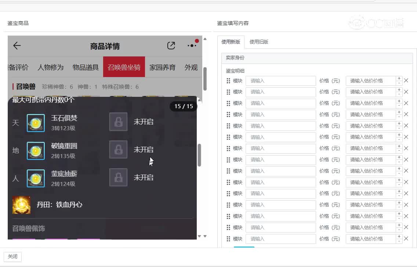This screenshot has width=417, height=267.
Task: Click the locked slot icon in the 天 row
Action: (118, 122)
